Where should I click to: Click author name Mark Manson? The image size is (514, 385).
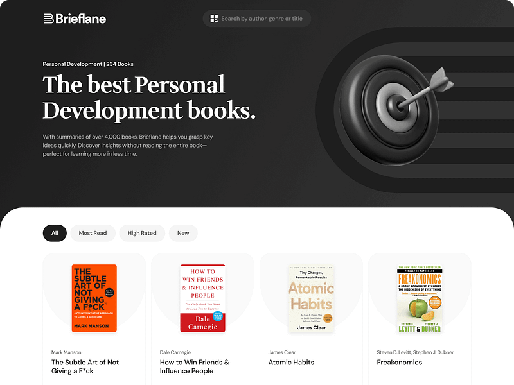[x=66, y=352]
